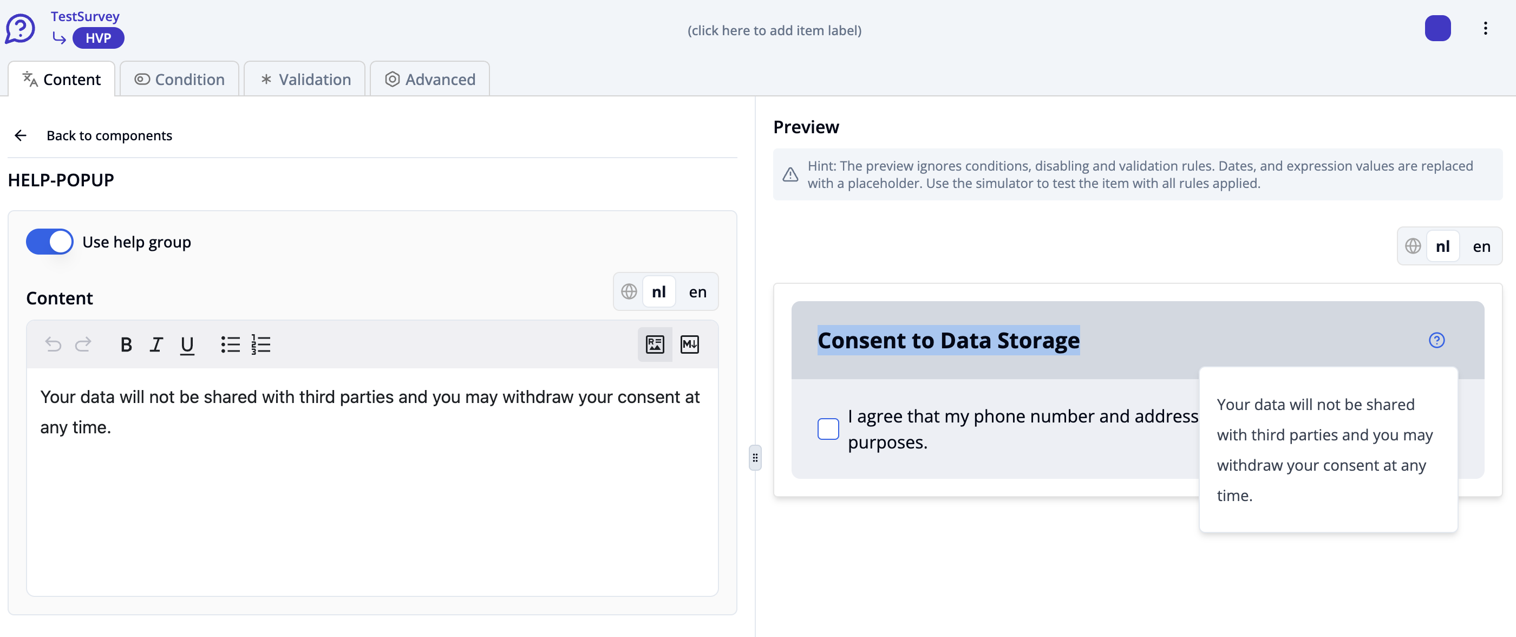Click the HELP-POPUP heading
The image size is (1516, 637).
pos(61,180)
